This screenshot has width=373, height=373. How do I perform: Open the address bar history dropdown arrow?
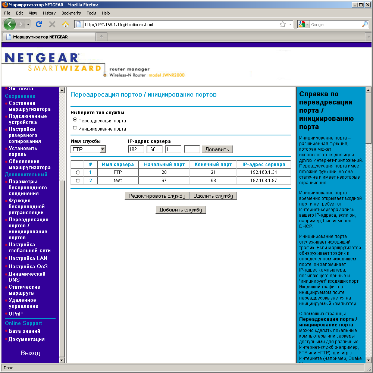(x=290, y=24)
